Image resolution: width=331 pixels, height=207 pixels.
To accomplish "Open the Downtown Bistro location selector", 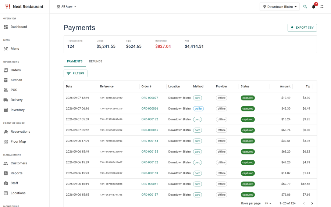I will [x=280, y=7].
